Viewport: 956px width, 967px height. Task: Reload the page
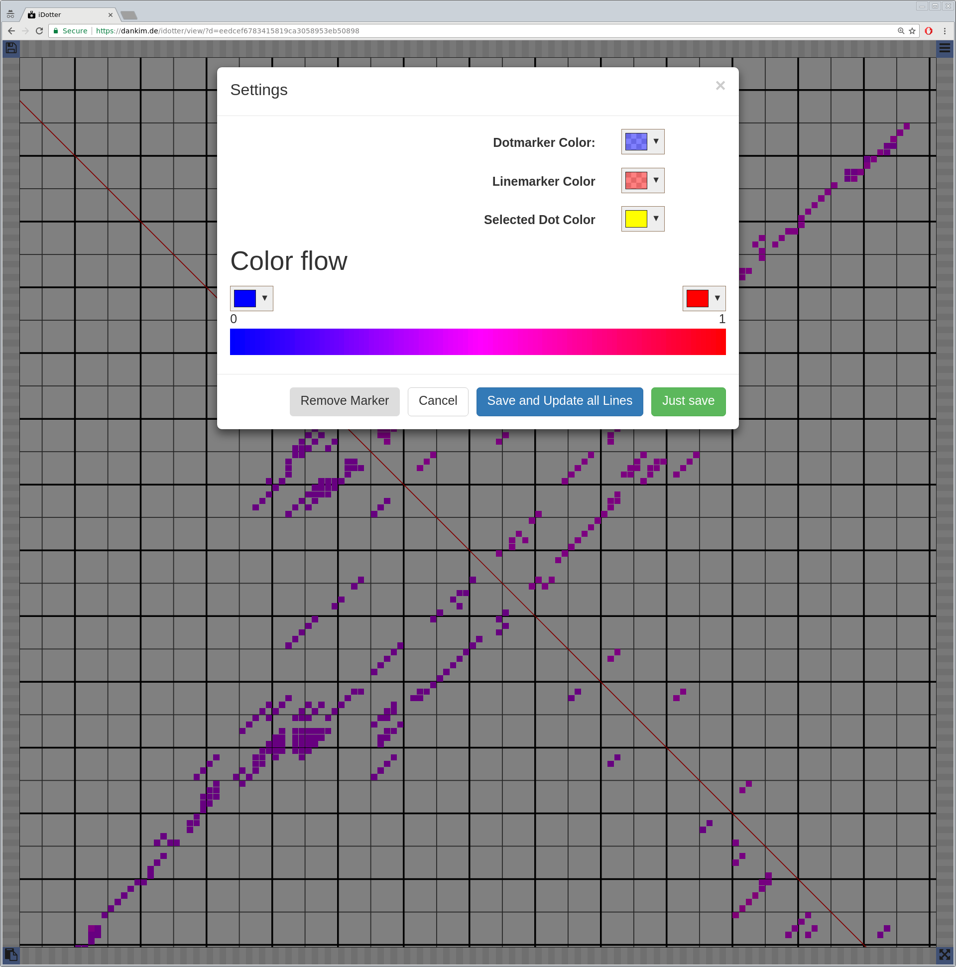[39, 31]
